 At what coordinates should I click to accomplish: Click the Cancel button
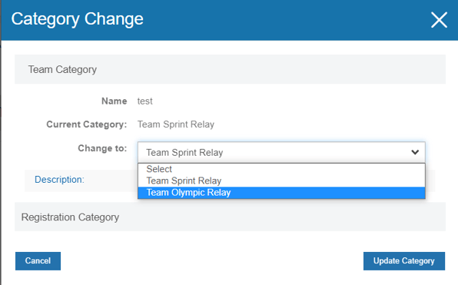[x=38, y=260]
